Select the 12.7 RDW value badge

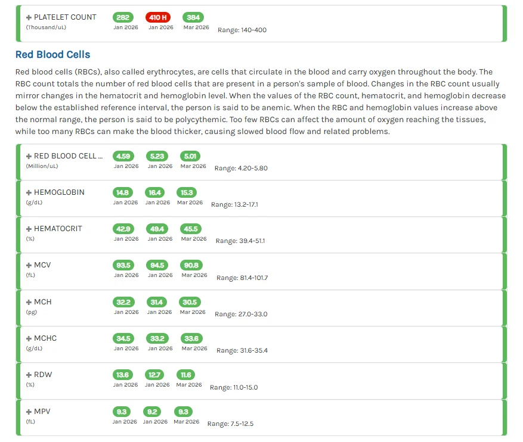coord(154,375)
